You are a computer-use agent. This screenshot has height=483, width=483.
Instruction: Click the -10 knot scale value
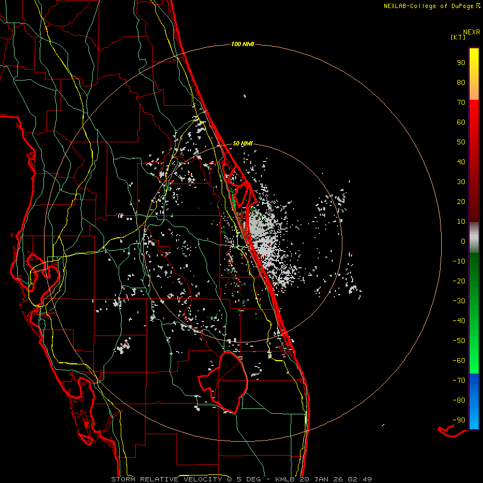[x=459, y=261]
